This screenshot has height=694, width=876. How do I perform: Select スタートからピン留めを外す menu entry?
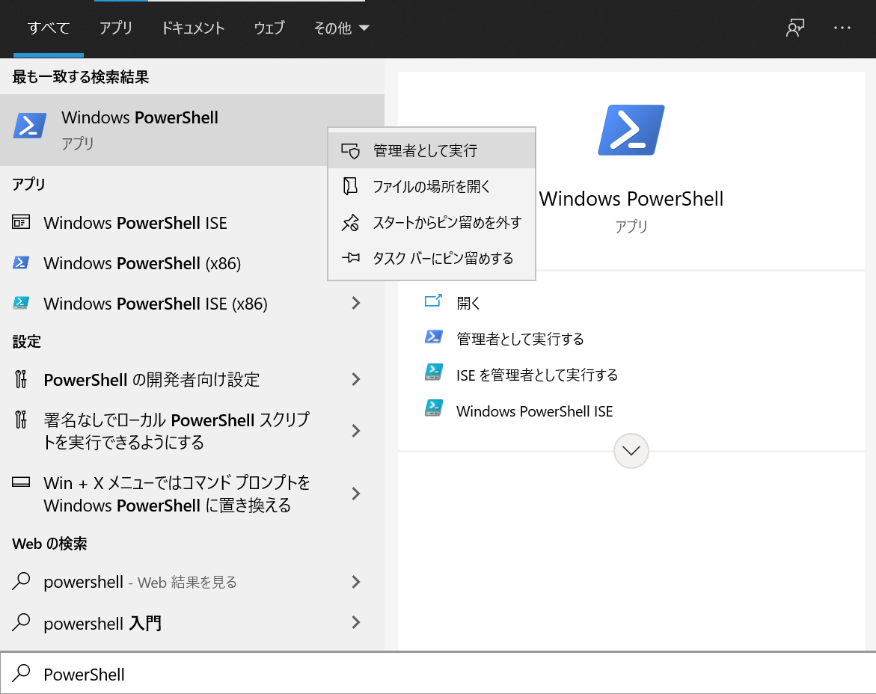[432, 222]
